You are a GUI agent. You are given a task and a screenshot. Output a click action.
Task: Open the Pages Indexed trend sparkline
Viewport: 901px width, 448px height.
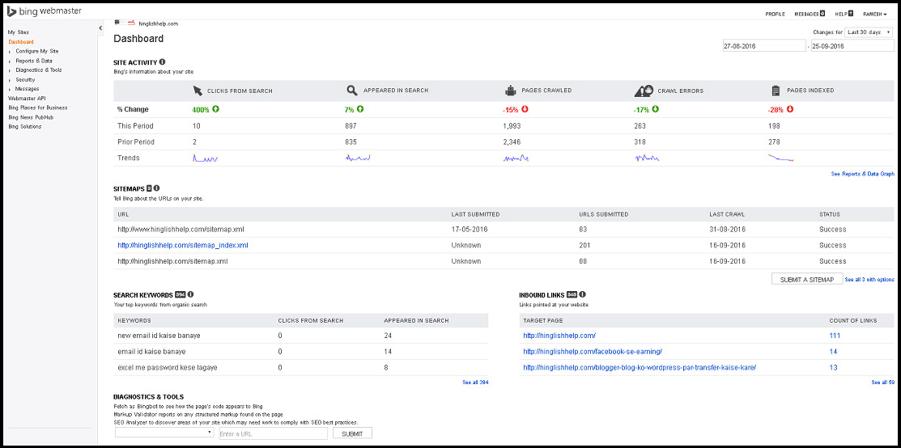(x=780, y=158)
